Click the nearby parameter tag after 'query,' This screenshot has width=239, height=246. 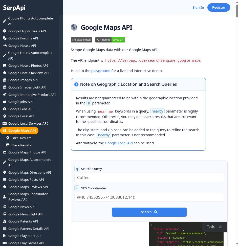[157, 111]
